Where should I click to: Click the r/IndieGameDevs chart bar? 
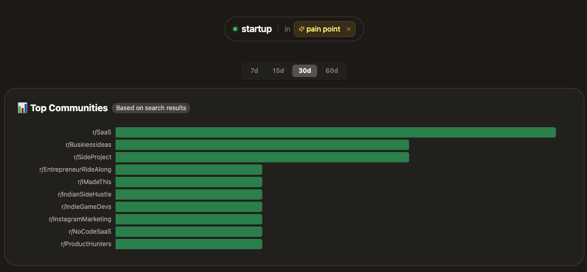[189, 207]
